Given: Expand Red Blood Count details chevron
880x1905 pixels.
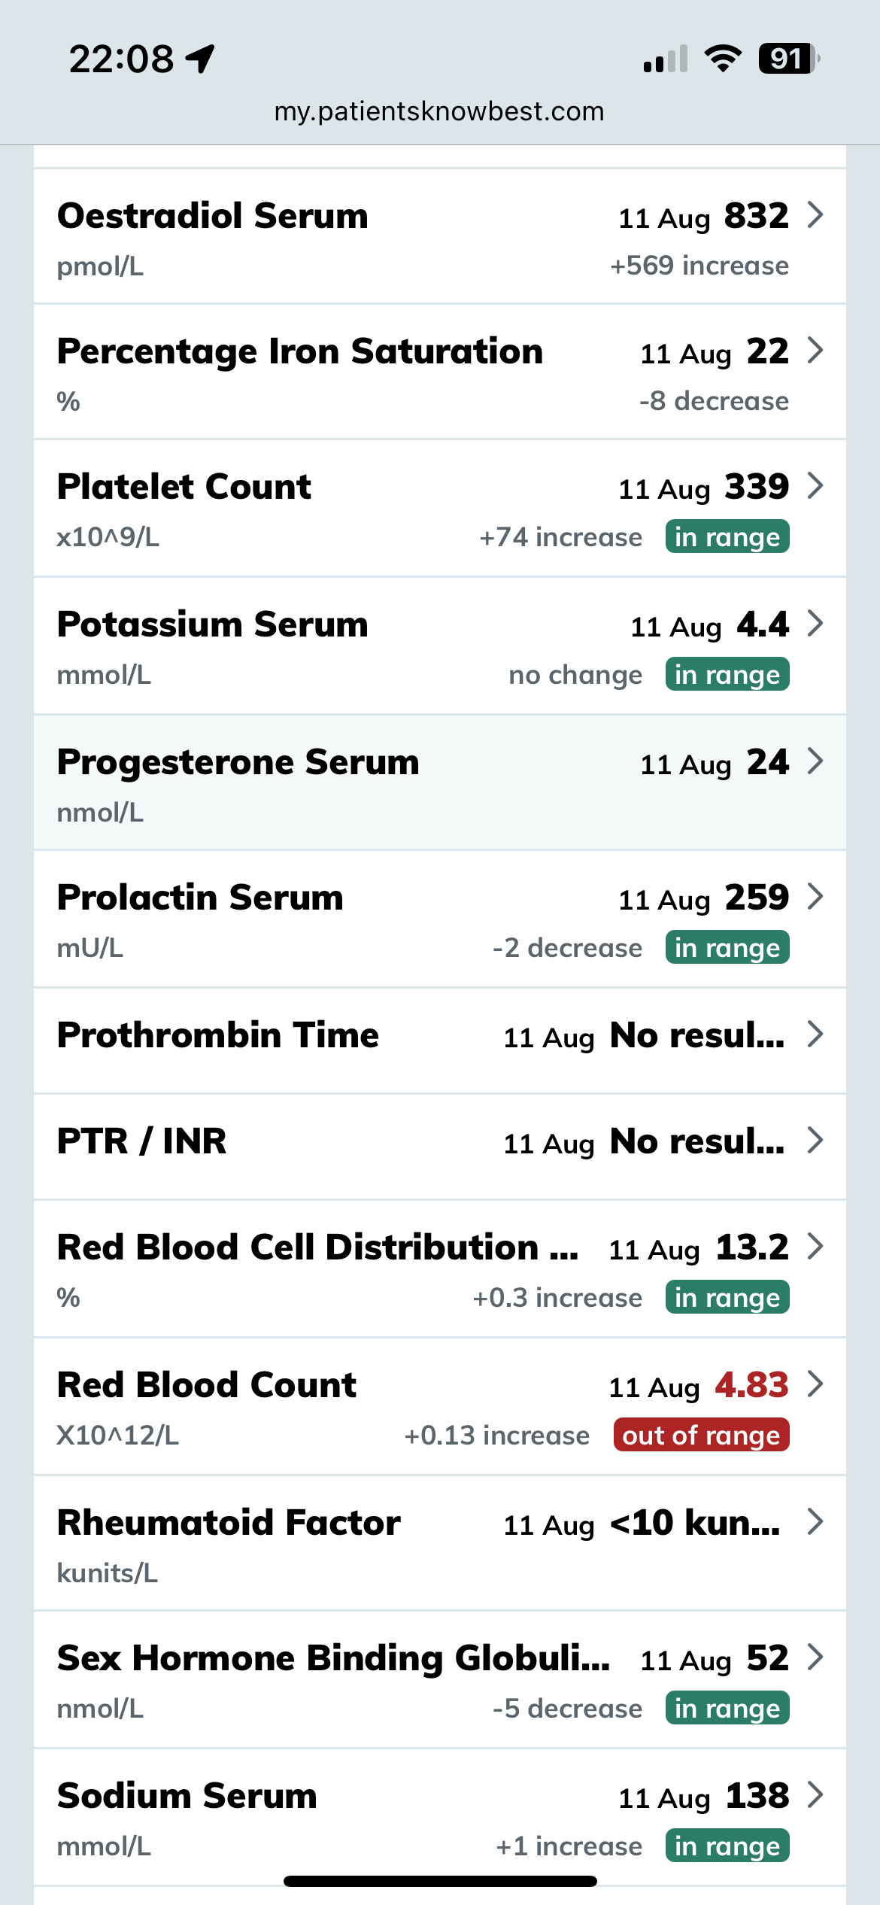Looking at the screenshot, I should point(815,1384).
